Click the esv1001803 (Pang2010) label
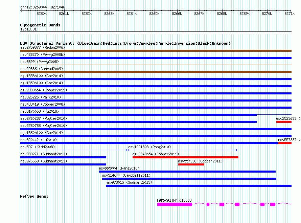The height and width of the screenshot is (223, 301). coord(149,147)
